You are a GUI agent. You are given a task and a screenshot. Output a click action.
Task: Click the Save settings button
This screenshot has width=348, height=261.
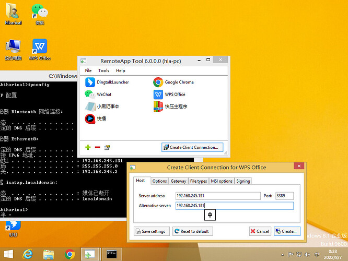pyautogui.click(x=152, y=231)
